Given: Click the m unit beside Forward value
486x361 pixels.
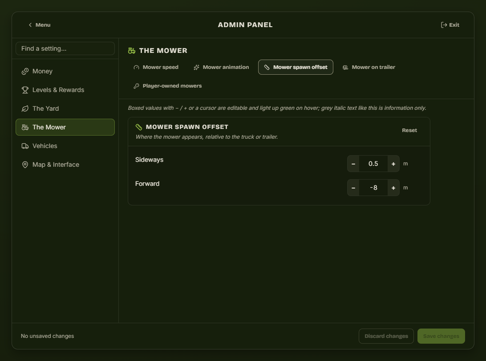Looking at the screenshot, I should [405, 188].
